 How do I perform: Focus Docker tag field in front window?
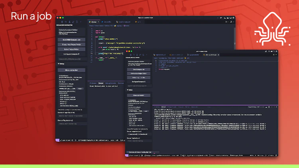point(140,141)
